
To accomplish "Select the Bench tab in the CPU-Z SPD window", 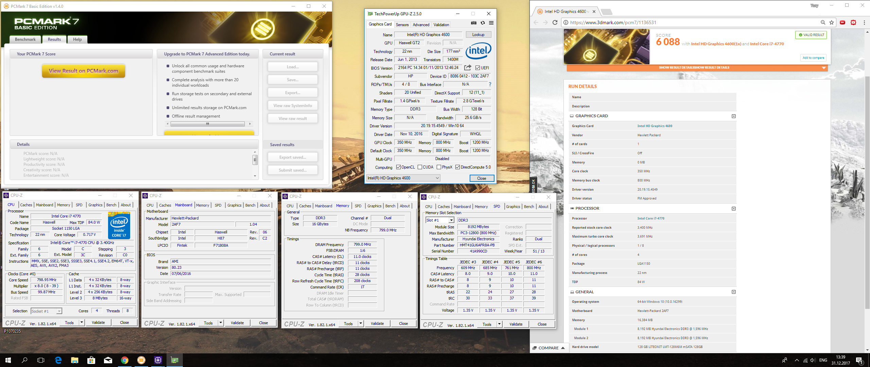I will pyautogui.click(x=529, y=207).
